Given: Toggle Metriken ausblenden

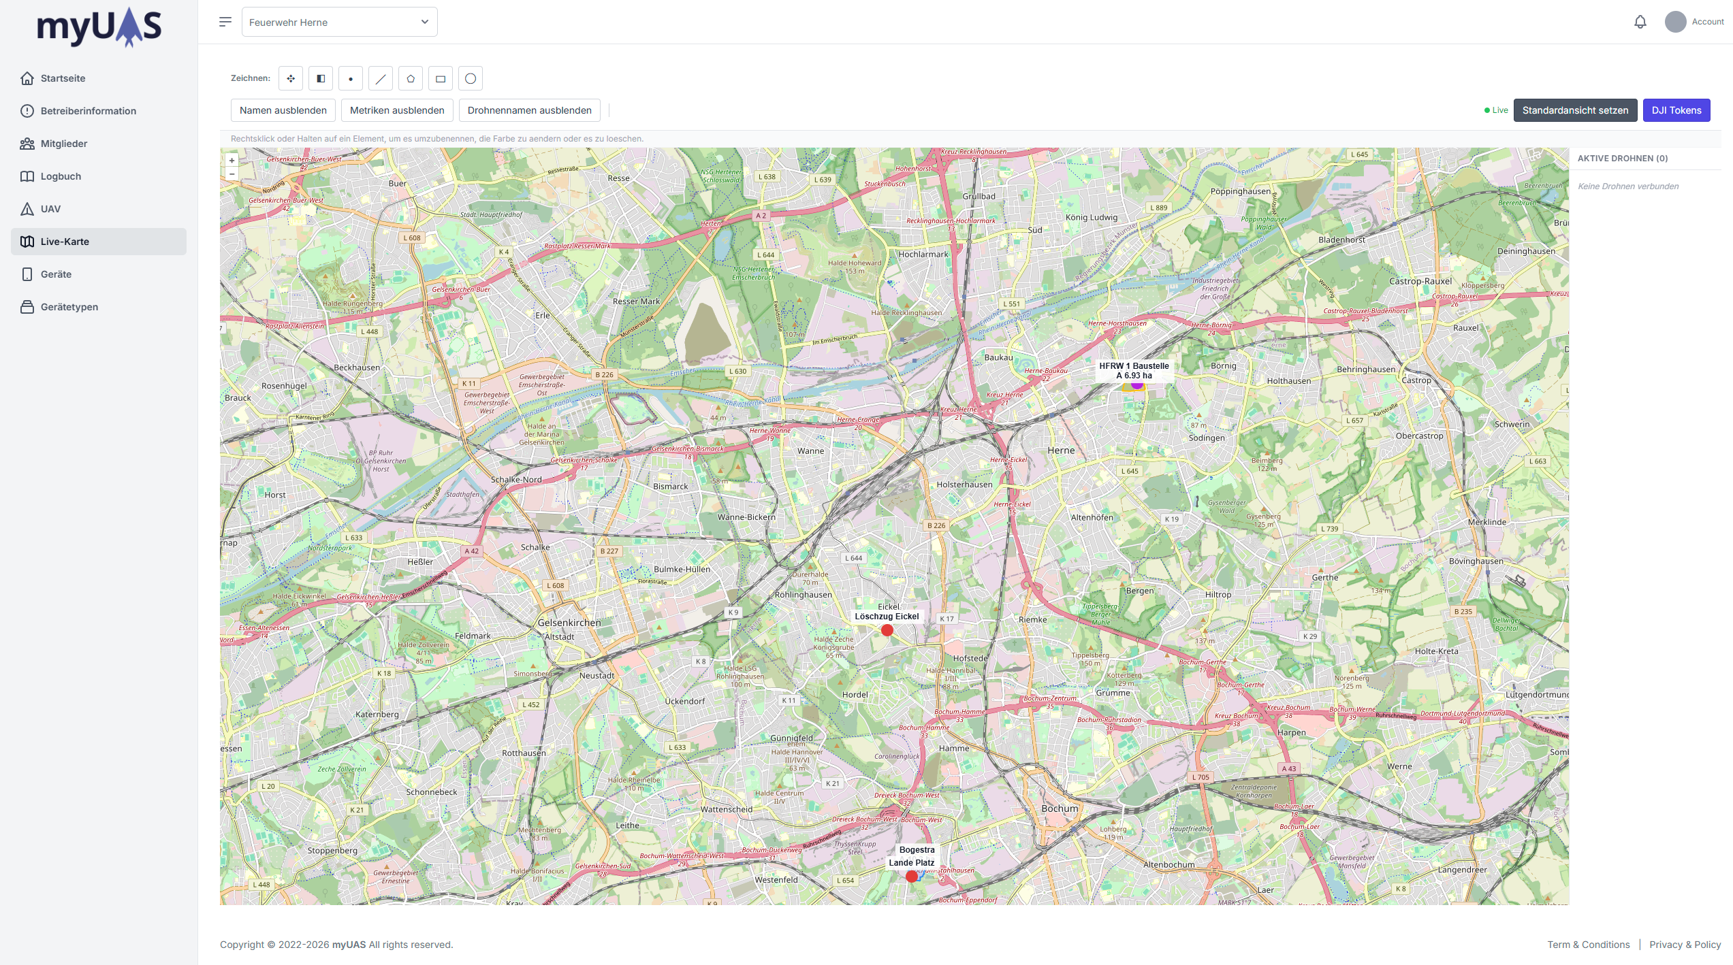Looking at the screenshot, I should point(397,110).
